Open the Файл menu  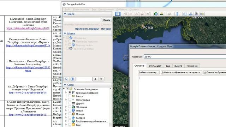(67, 10)
